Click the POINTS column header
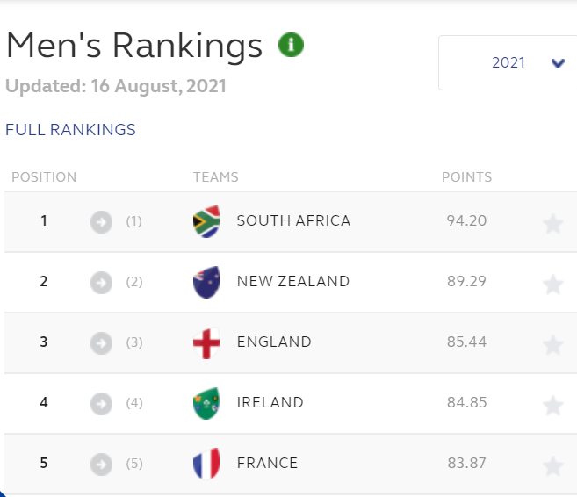This screenshot has height=497, width=577. (466, 177)
